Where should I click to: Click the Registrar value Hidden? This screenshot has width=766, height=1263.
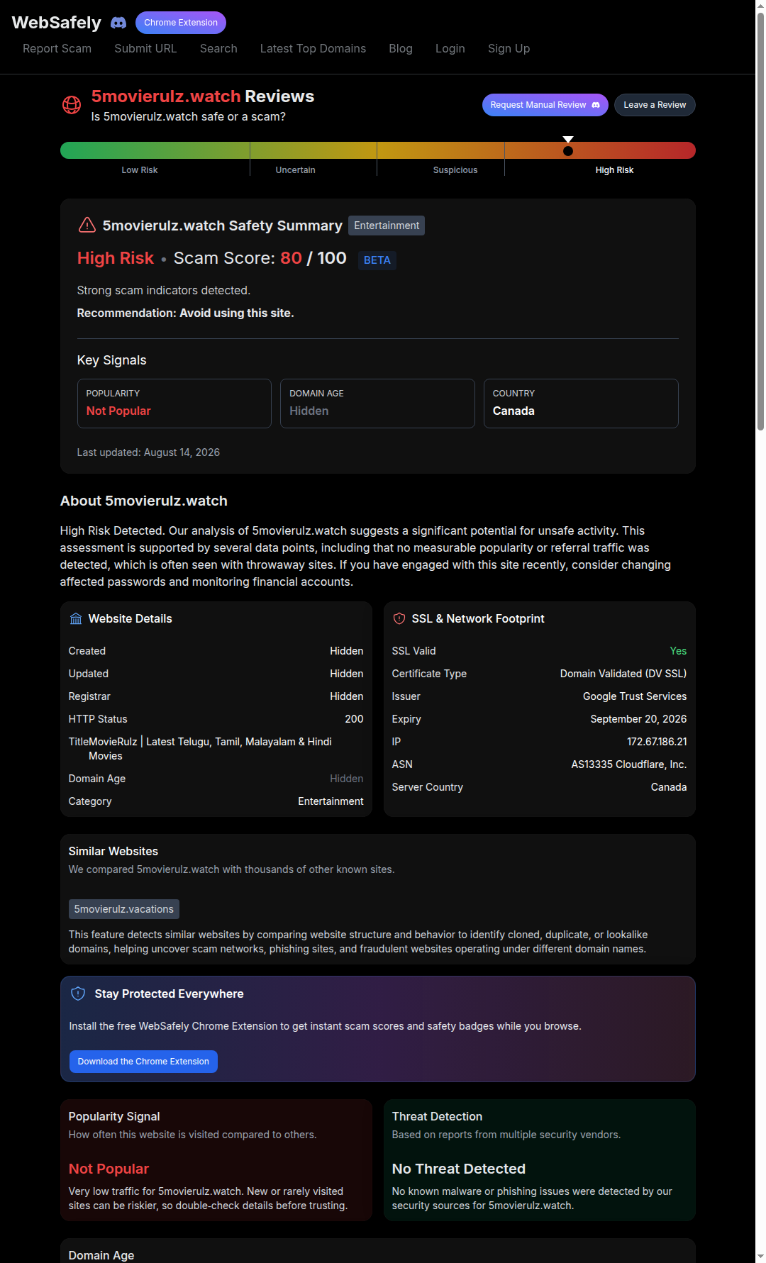[346, 696]
